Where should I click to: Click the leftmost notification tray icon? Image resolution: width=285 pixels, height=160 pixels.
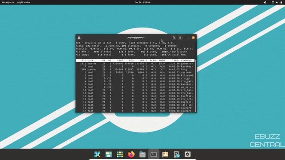[x=265, y=2]
